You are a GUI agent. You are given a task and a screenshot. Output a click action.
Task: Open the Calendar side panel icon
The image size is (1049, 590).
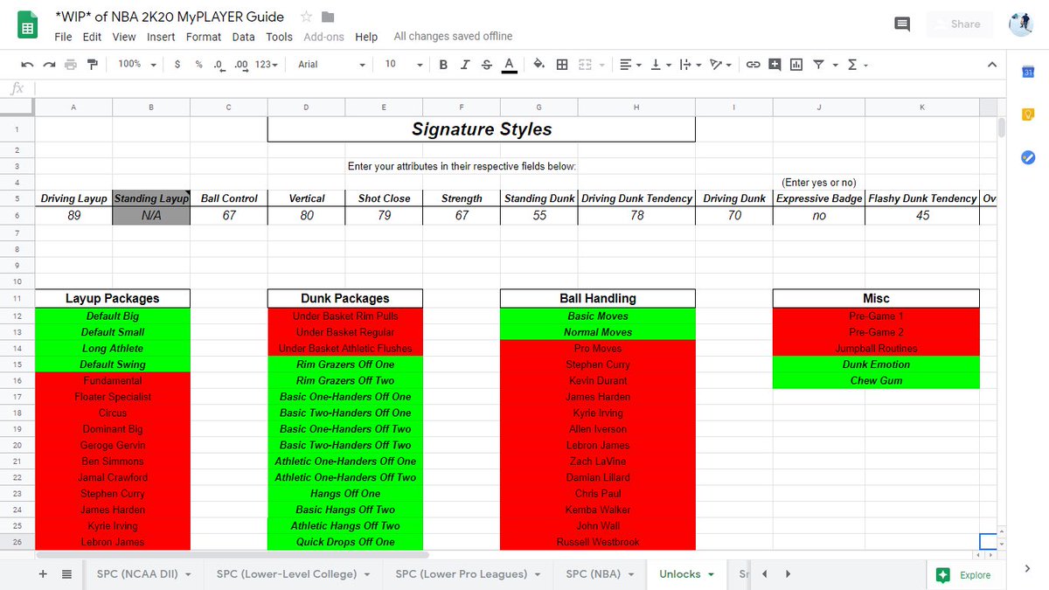(x=1028, y=72)
